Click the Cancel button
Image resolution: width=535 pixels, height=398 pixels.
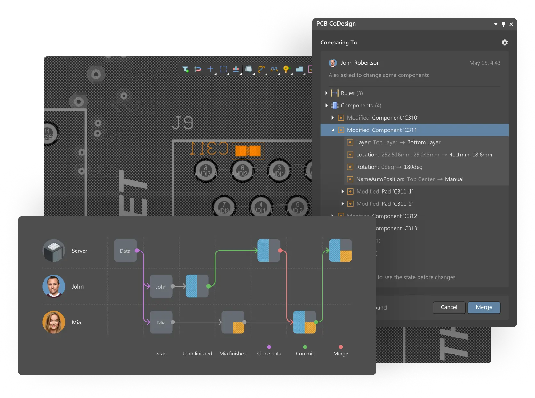[x=449, y=307]
